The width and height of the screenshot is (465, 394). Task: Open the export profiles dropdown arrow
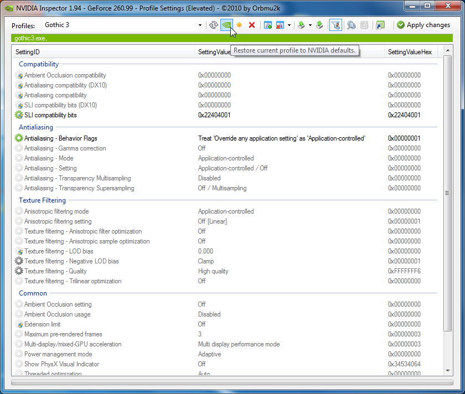[310, 25]
